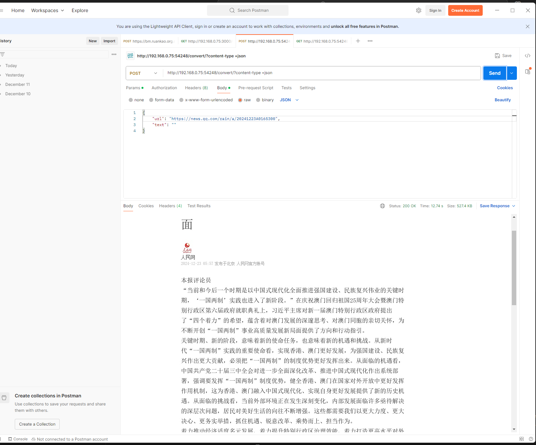
Task: Open the Save Response dropdown
Action: tap(497, 206)
